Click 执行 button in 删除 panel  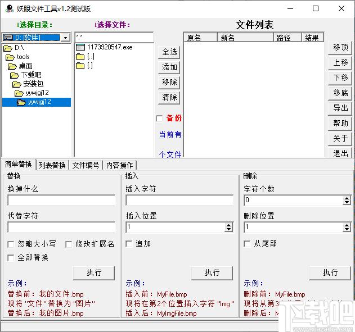[330, 273]
